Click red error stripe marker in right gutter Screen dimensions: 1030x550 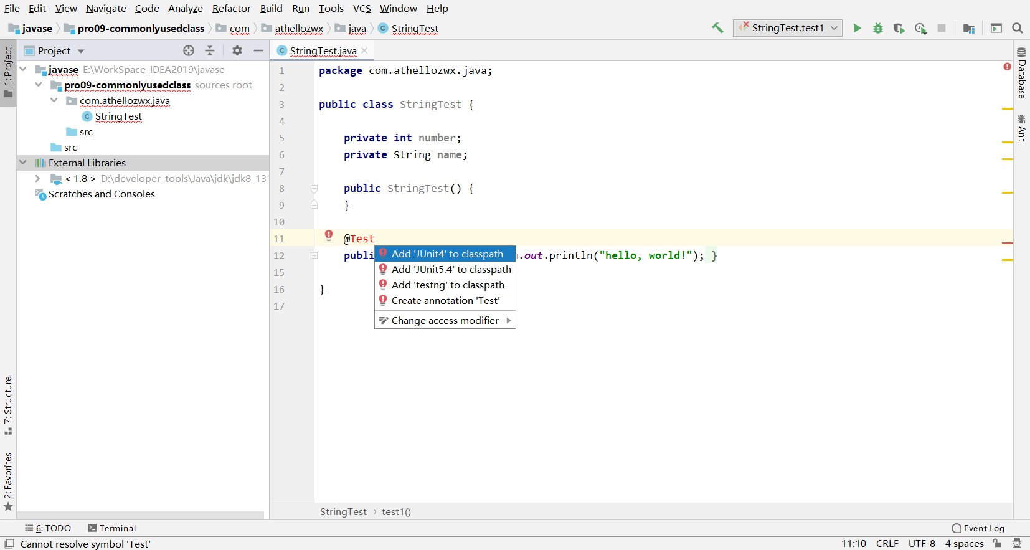[1008, 243]
